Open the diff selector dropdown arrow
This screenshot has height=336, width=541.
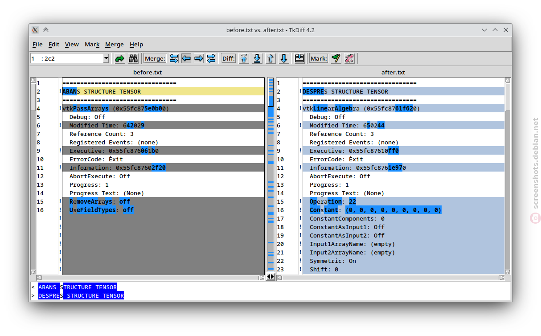coord(106,58)
